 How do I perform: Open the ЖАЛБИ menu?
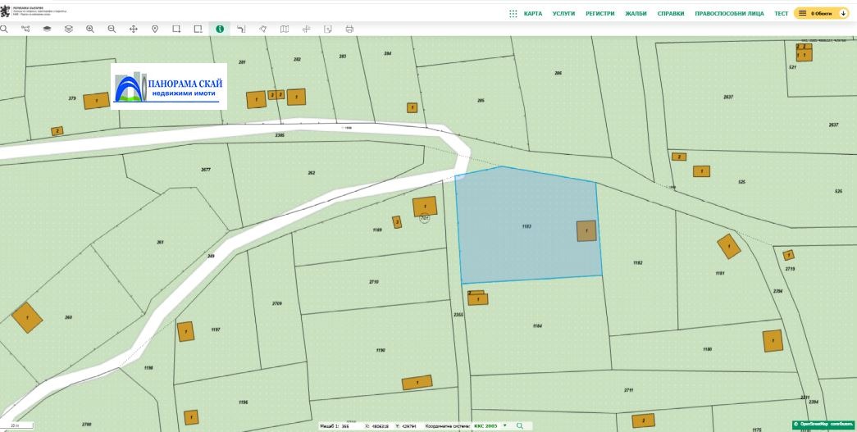[636, 14]
